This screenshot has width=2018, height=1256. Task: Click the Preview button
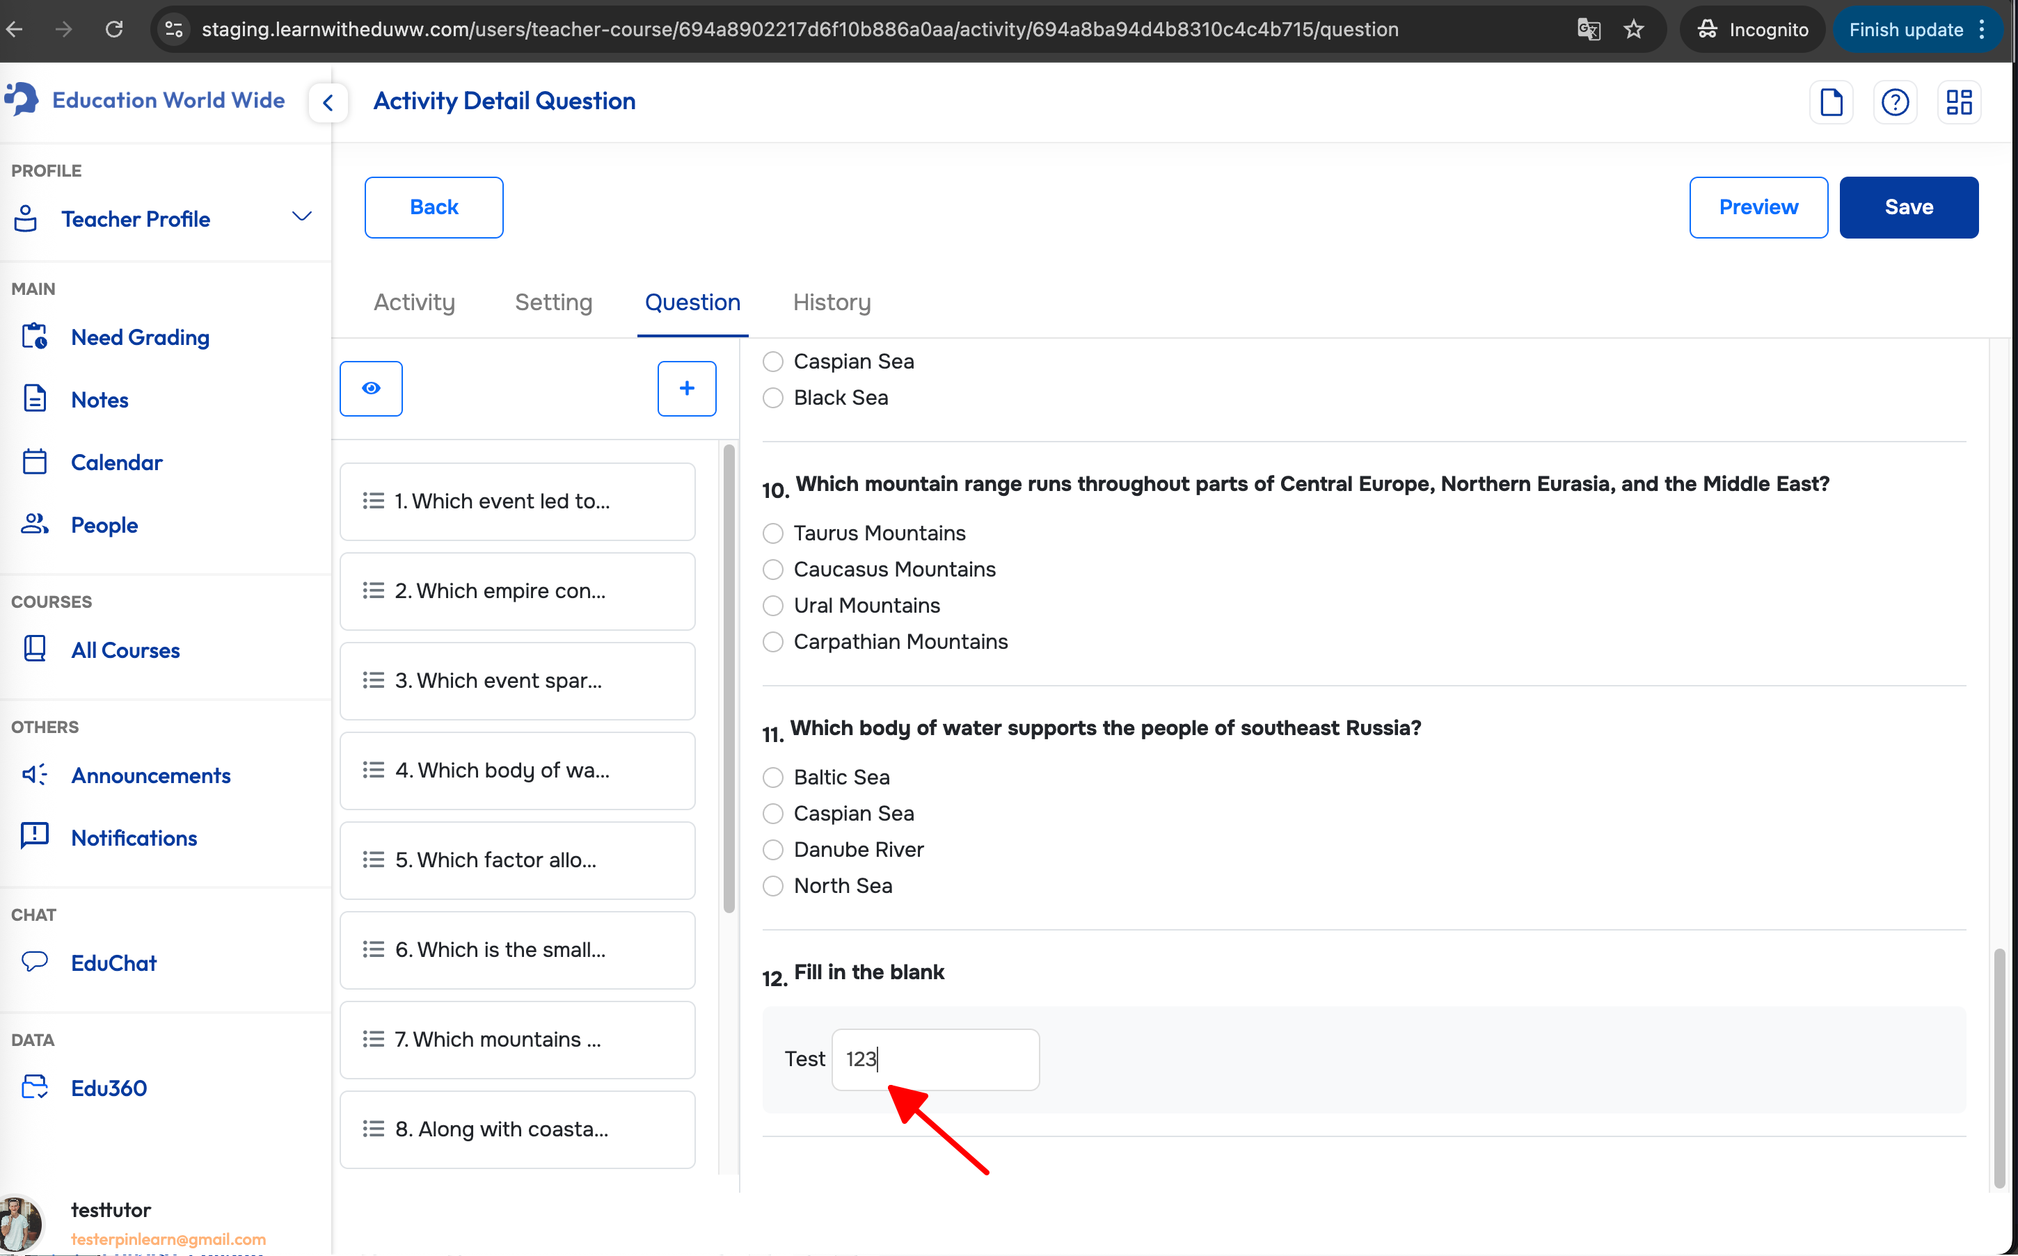click(x=1758, y=207)
